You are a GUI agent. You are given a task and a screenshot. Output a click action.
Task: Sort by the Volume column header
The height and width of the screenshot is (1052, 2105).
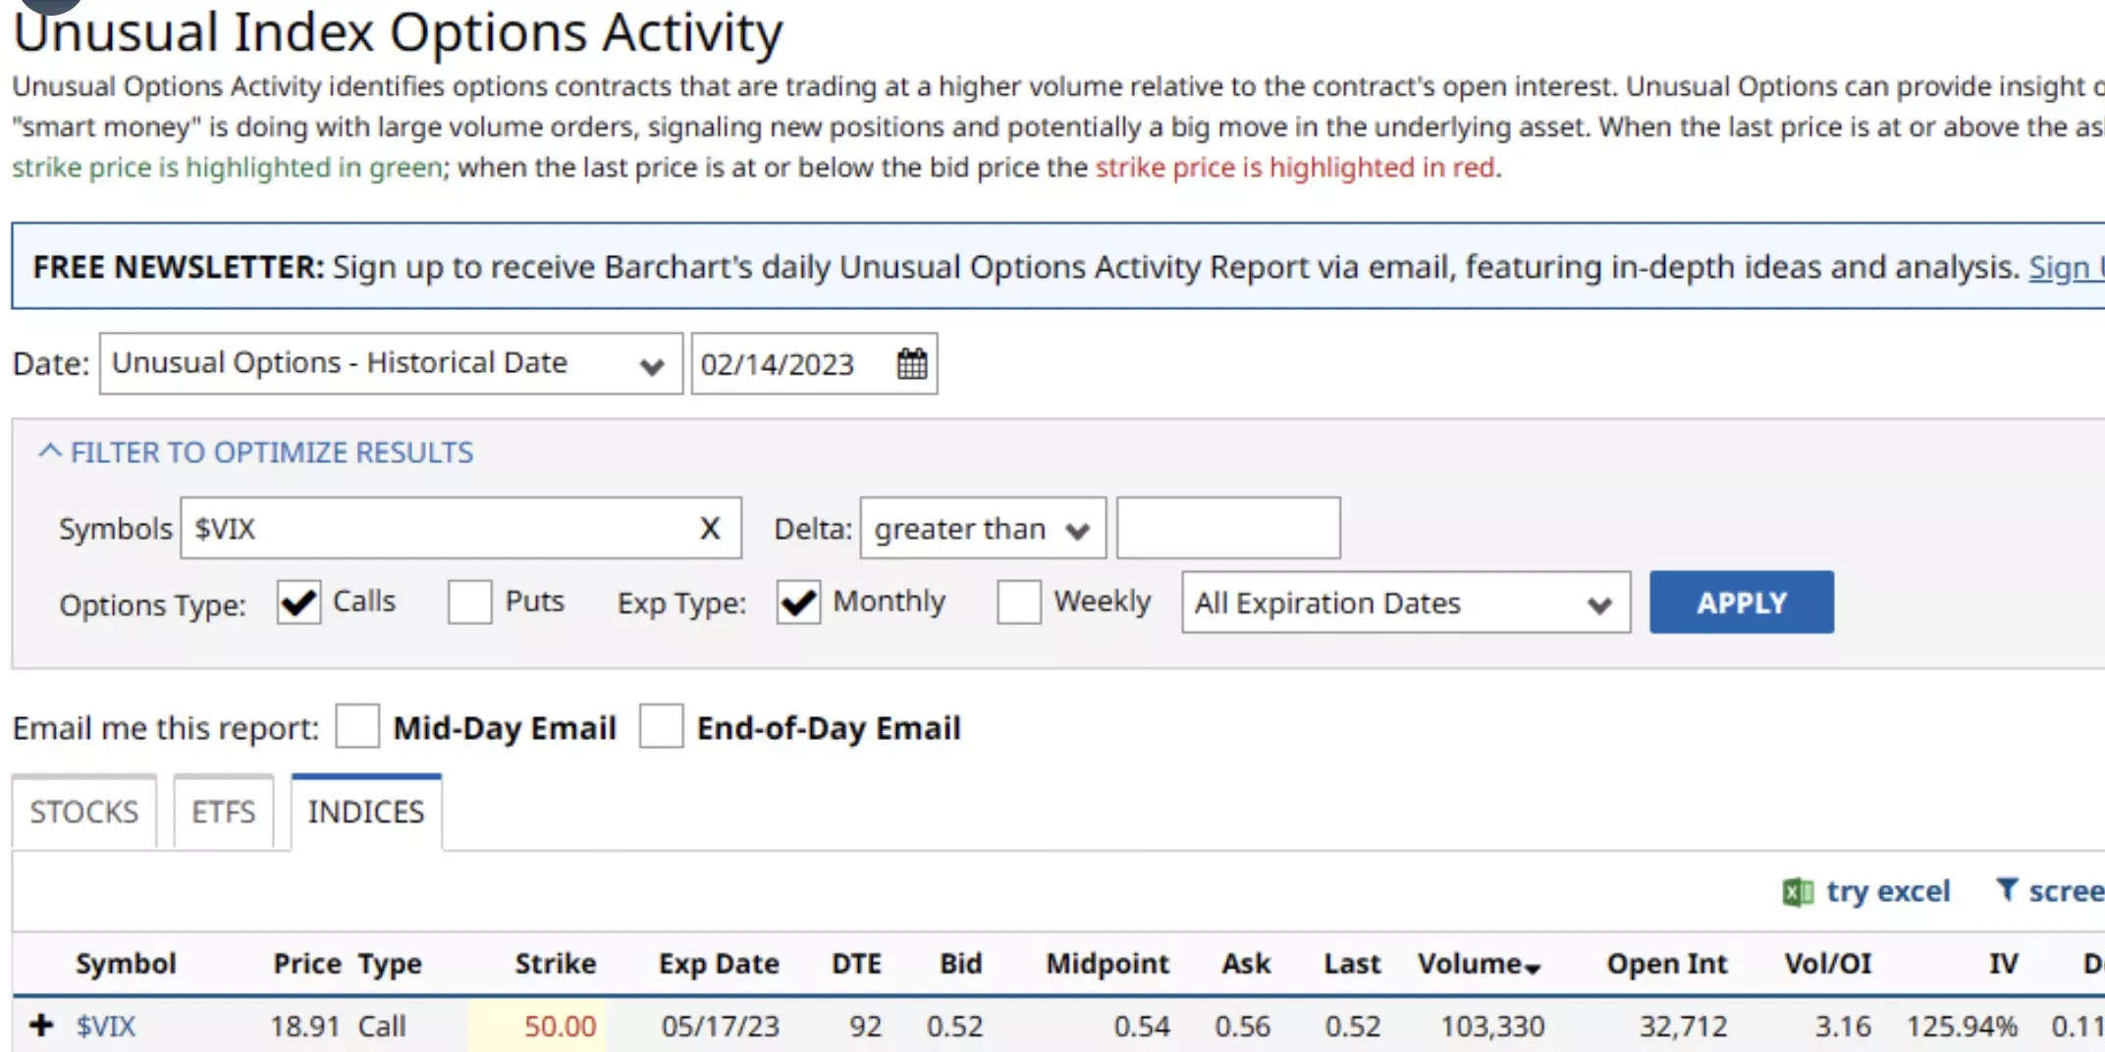[1478, 964]
